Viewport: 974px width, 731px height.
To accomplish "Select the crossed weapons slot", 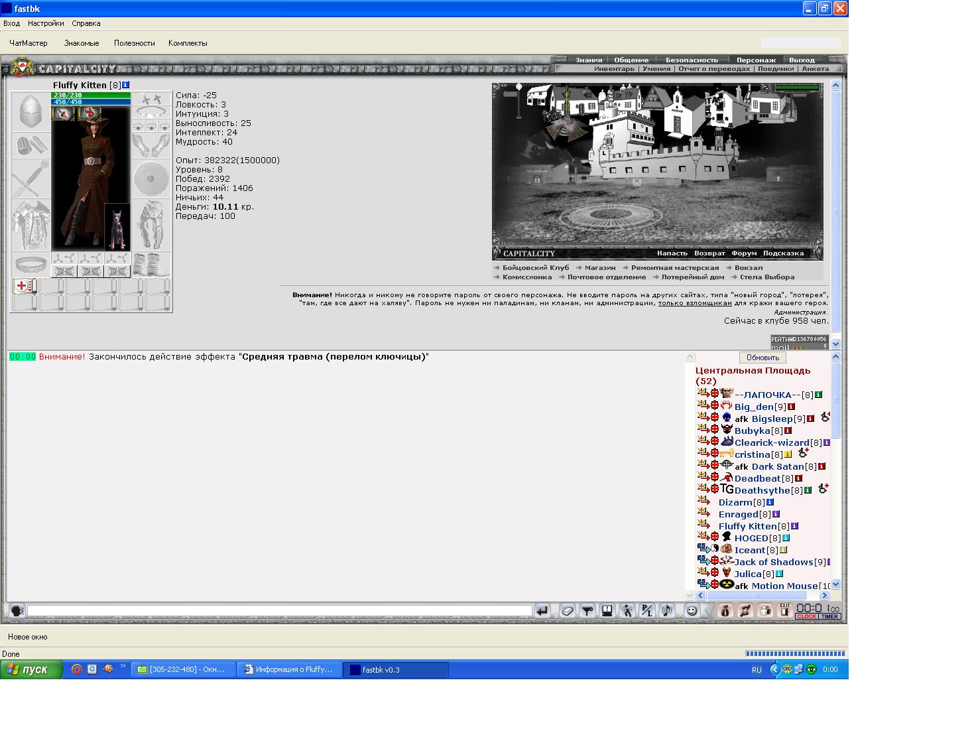I will (x=31, y=178).
